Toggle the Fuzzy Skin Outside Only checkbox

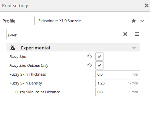tap(99, 65)
